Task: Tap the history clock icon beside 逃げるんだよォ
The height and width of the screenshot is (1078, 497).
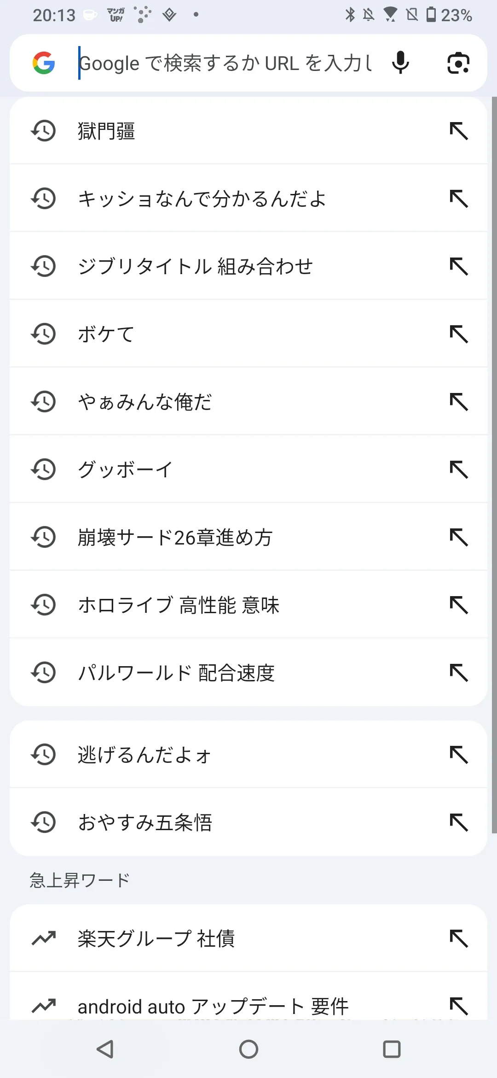Action: tap(44, 754)
